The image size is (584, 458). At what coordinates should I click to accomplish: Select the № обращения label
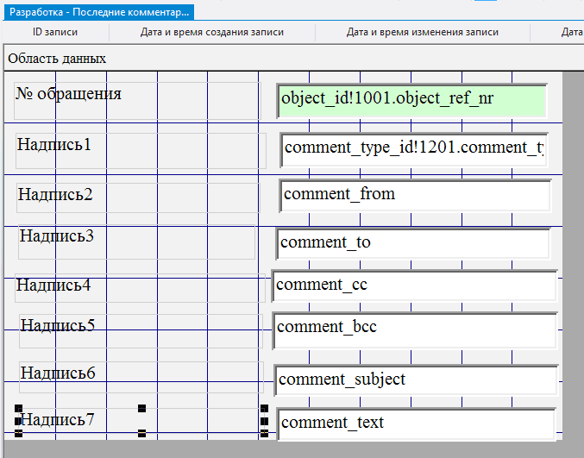pos(69,94)
